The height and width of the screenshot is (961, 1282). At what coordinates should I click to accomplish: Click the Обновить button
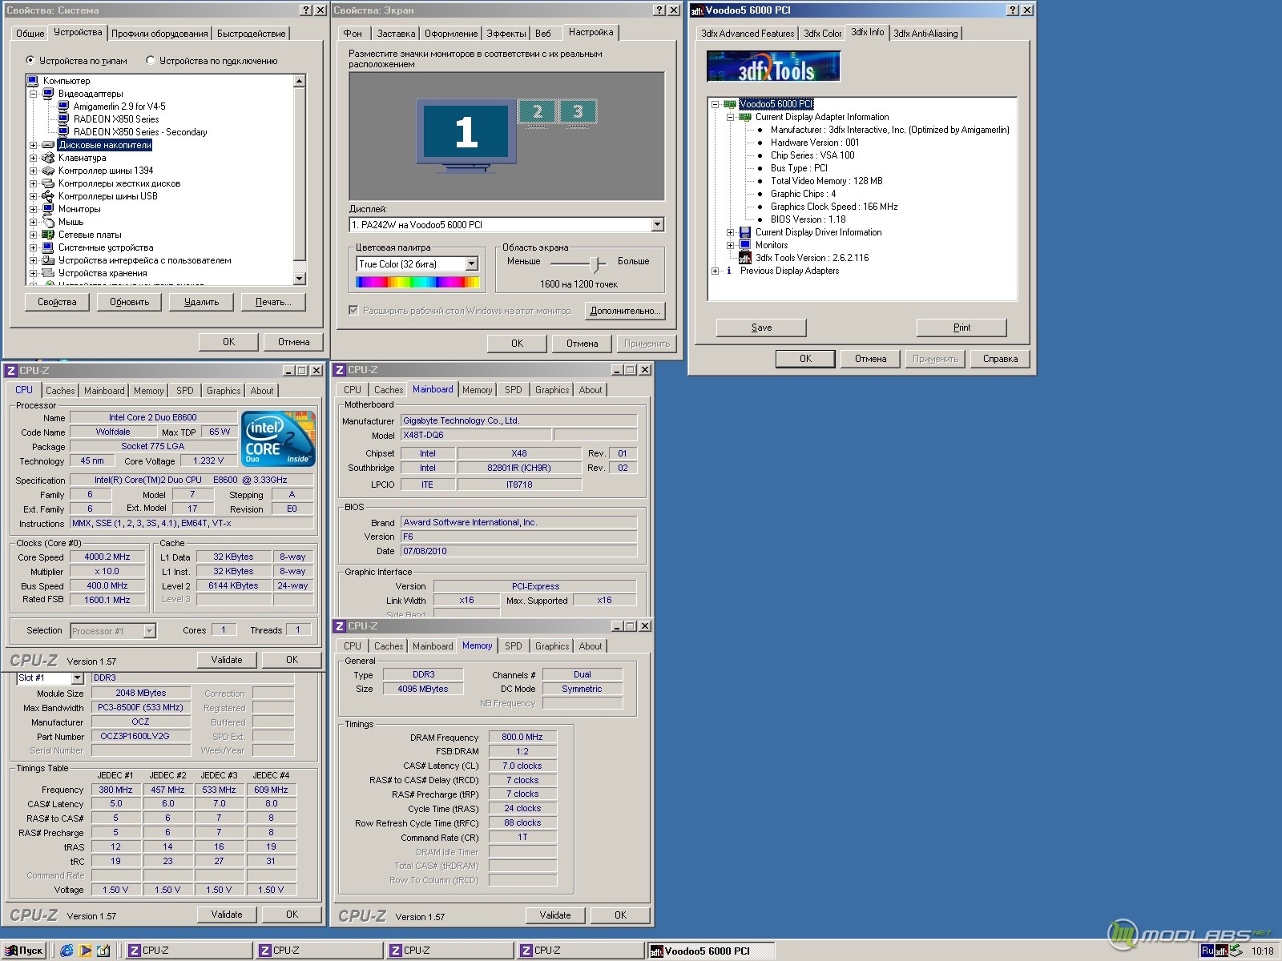(x=129, y=302)
